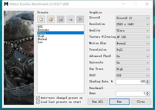Expand the Ray Trace High dropdown
Screen dimensions: 155x110
coord(133,69)
